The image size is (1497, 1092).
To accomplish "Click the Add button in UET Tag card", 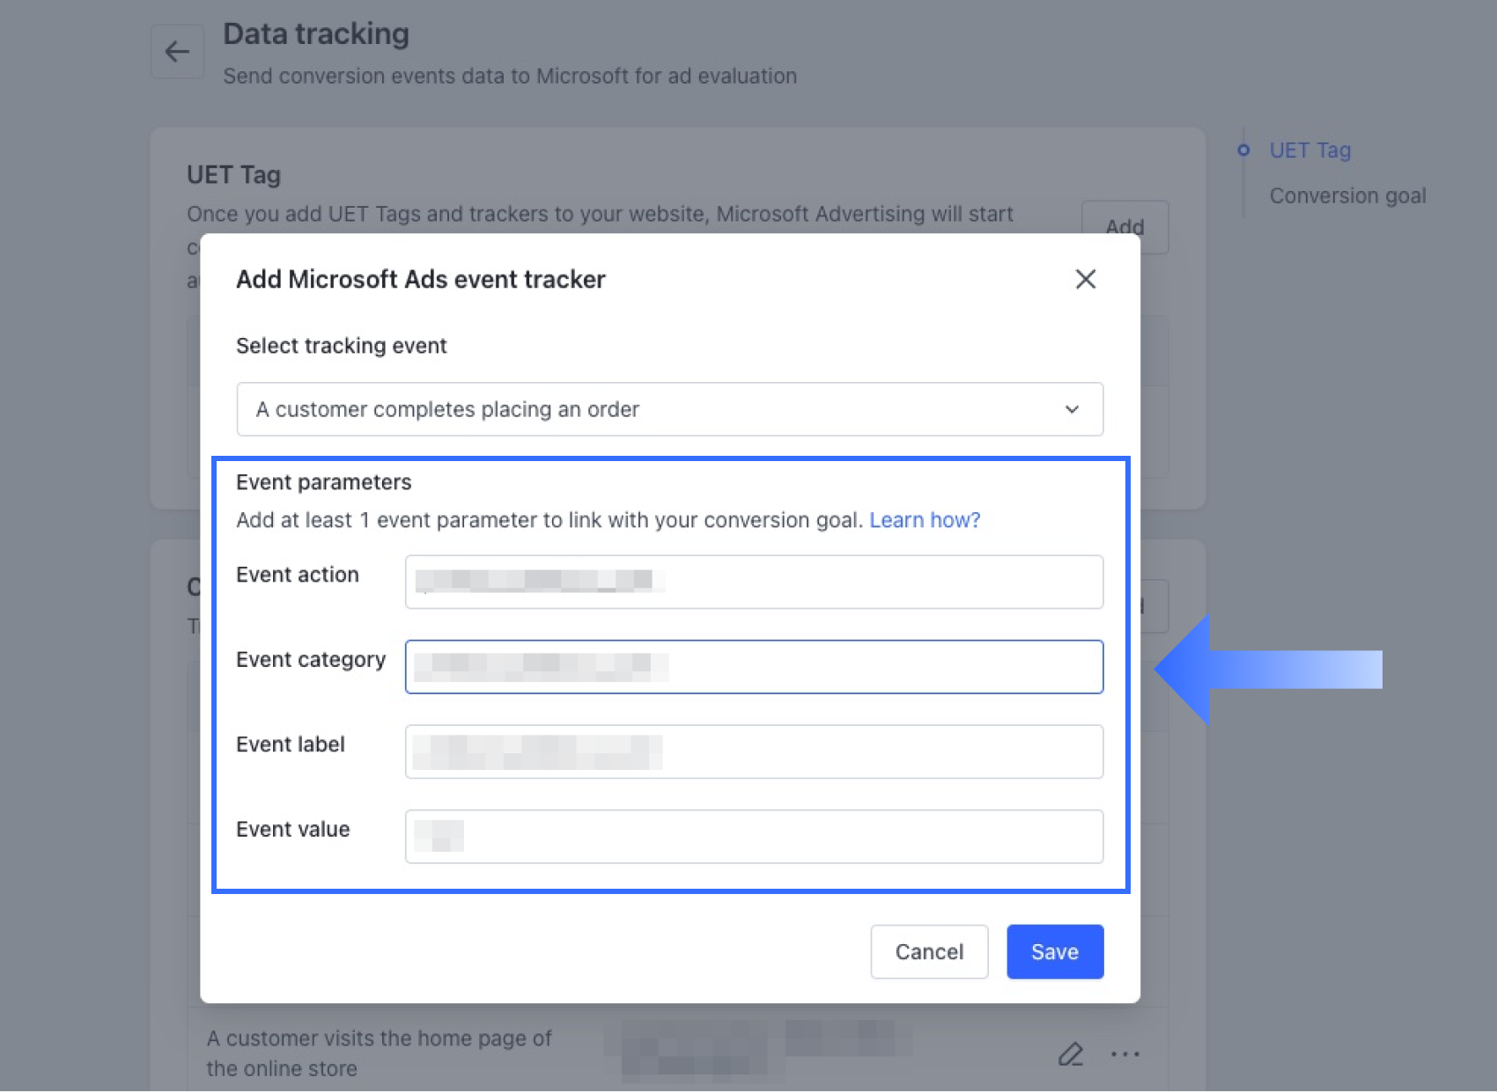I will [x=1125, y=227].
